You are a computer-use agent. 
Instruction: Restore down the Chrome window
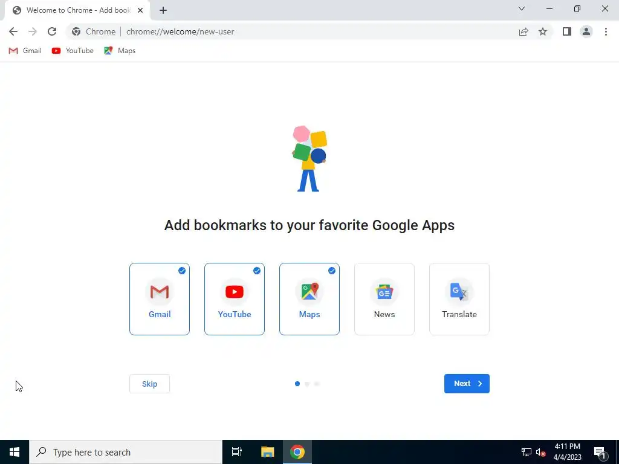[x=577, y=8]
